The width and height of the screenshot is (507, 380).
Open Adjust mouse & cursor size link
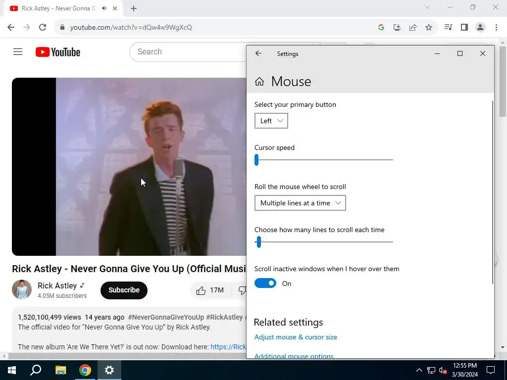click(x=296, y=337)
